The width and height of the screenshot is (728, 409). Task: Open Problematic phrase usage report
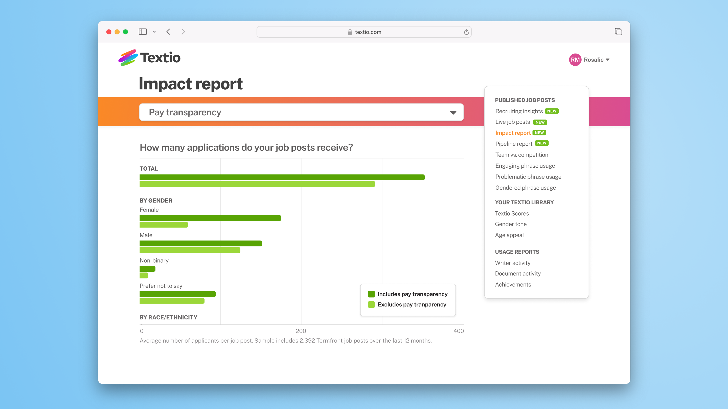coord(528,177)
